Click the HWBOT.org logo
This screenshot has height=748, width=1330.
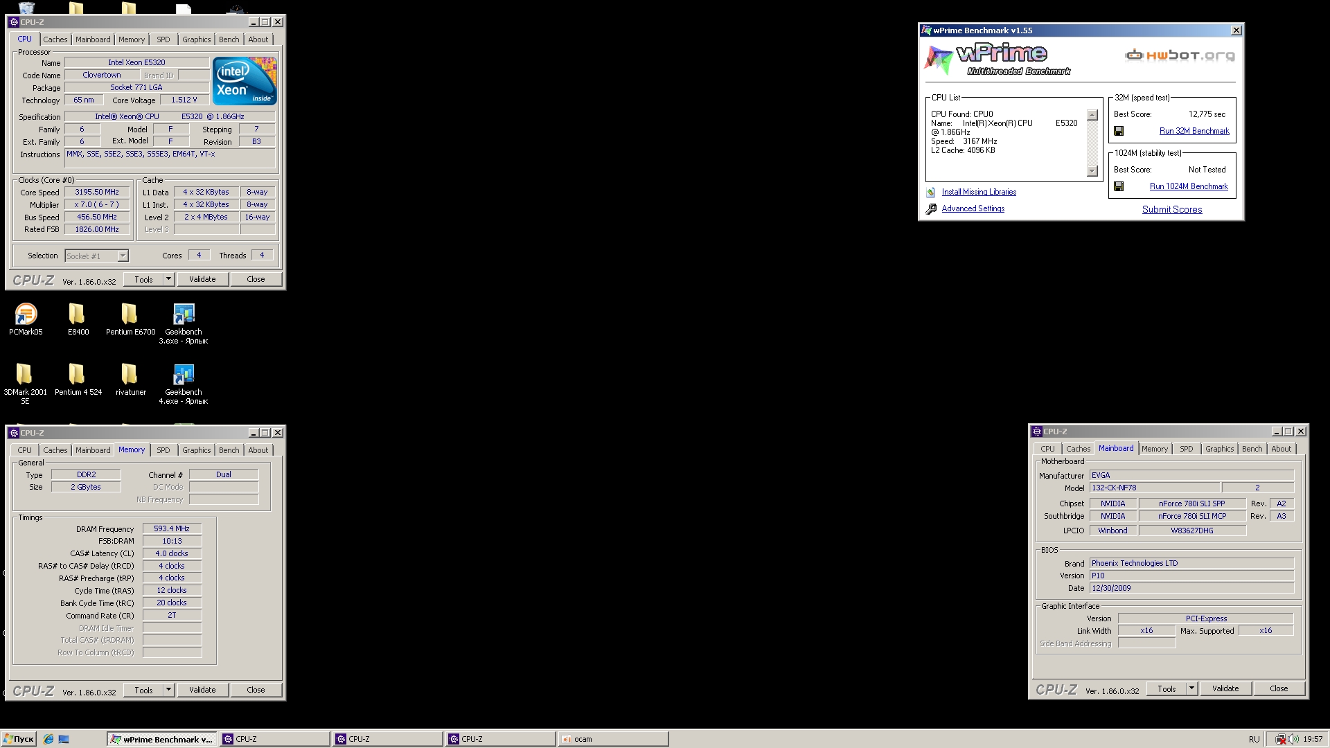click(1180, 55)
